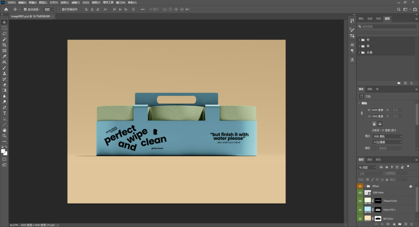Image resolution: width=419 pixels, height=227 pixels.
Task: Switch to the Gradients tab 渐变
Action: [378, 19]
